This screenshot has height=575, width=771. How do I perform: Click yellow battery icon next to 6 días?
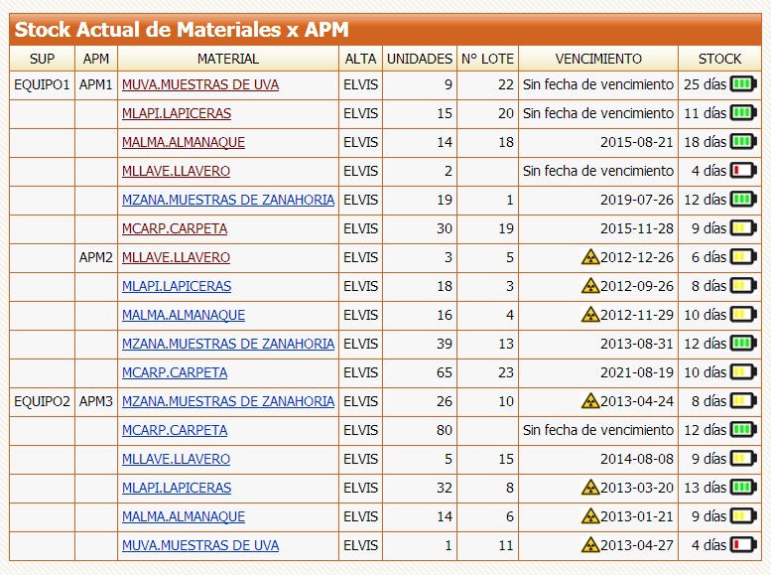point(743,257)
